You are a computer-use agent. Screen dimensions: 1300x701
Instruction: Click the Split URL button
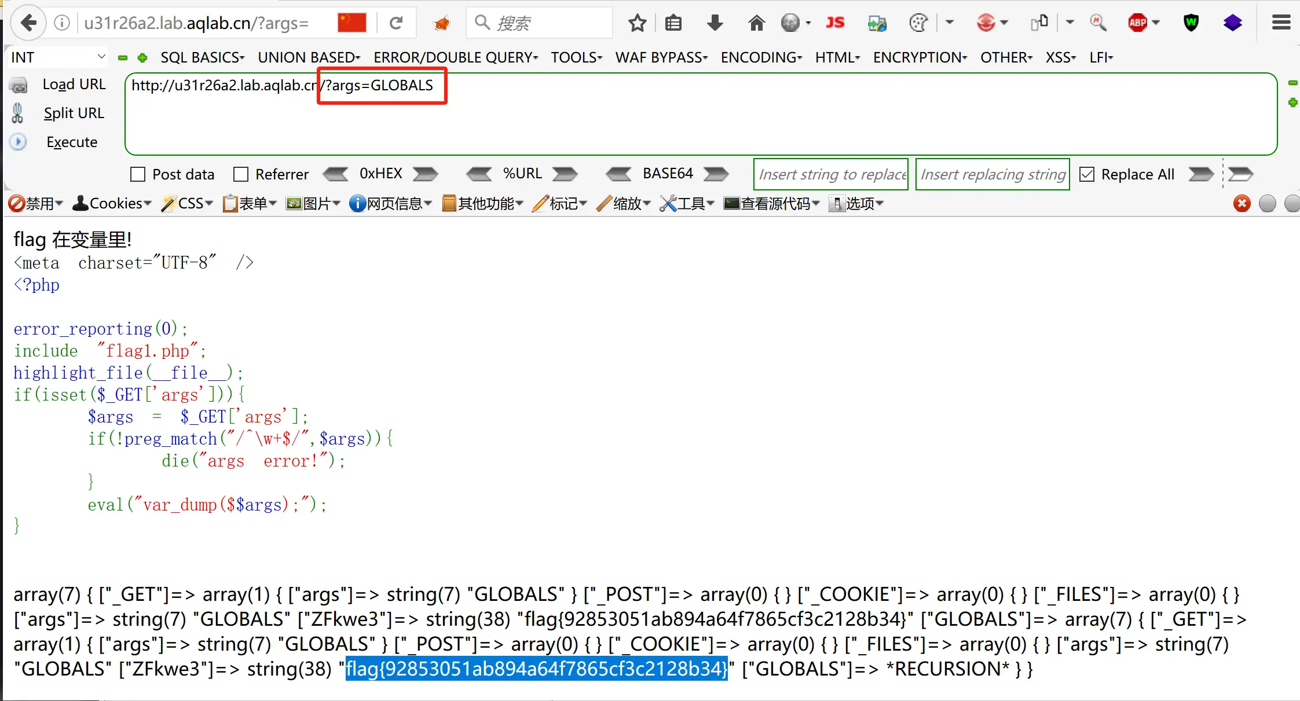(x=74, y=113)
